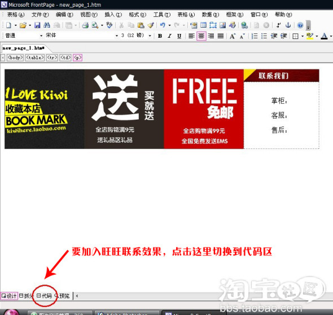Switch to the 预览 preview view
The width and height of the screenshot is (333, 315).
pyautogui.click(x=62, y=296)
